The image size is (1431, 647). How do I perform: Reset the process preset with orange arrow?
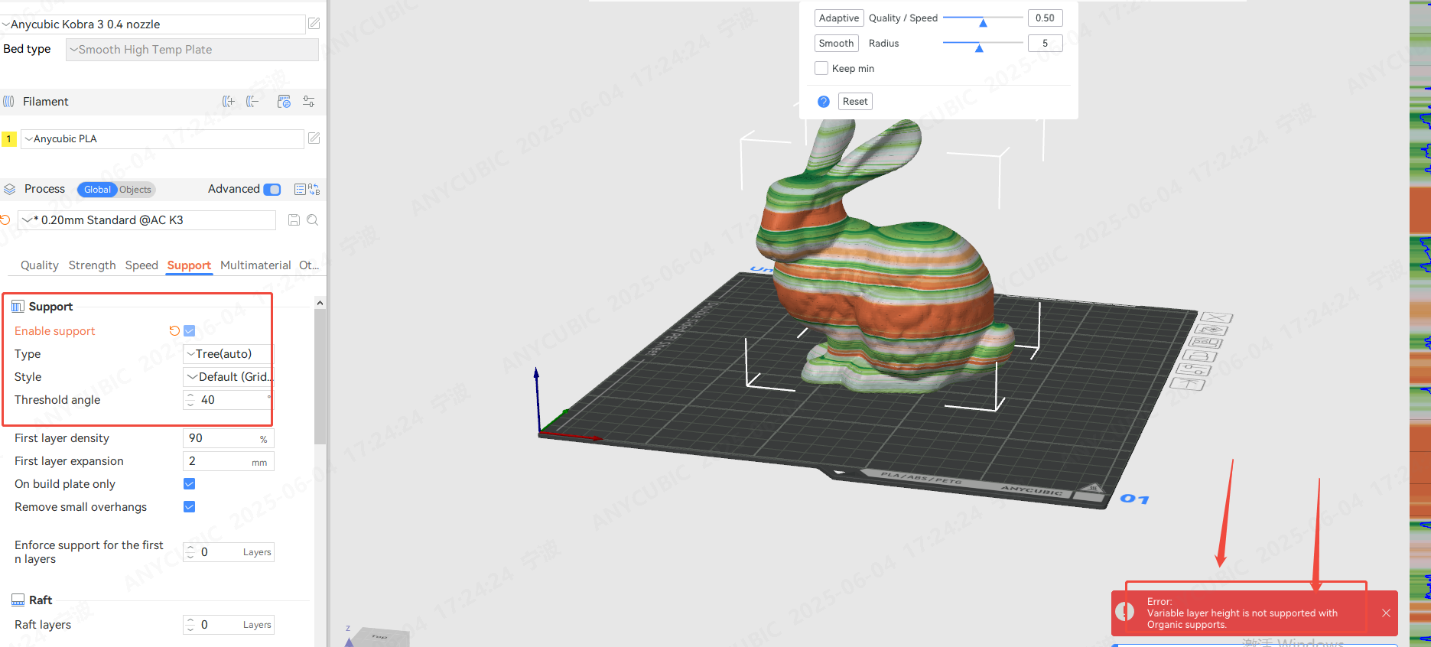pos(5,220)
